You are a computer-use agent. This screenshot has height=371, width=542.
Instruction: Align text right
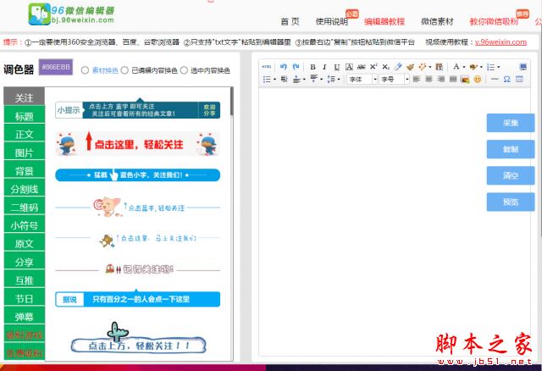pyautogui.click(x=440, y=79)
